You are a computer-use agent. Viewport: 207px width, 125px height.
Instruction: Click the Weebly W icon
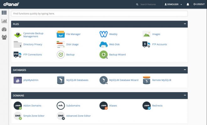(103, 34)
